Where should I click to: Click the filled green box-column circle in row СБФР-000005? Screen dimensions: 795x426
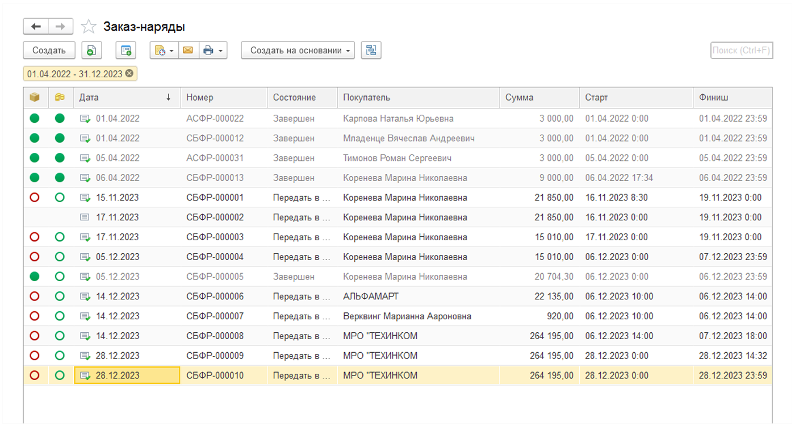35,277
